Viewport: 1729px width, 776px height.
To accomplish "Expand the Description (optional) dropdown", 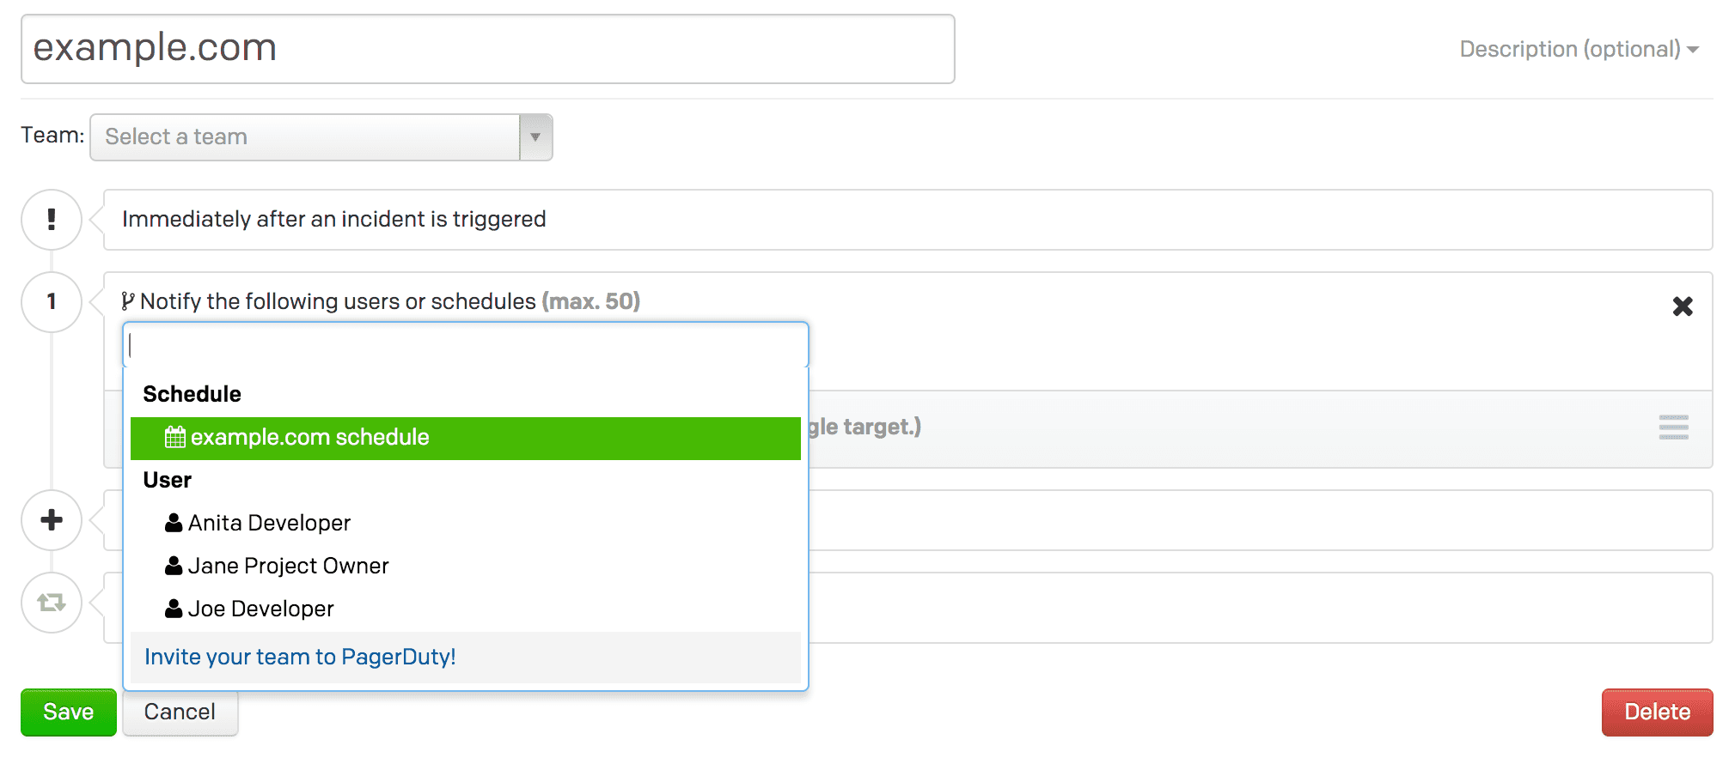I will tap(1579, 49).
